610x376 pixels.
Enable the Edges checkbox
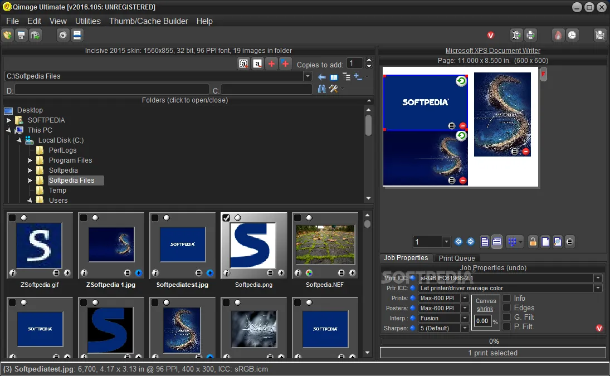pos(507,307)
